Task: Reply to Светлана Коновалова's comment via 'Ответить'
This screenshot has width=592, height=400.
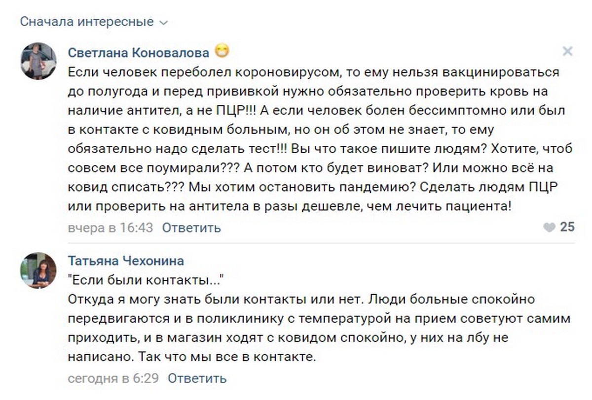Action: point(191,228)
